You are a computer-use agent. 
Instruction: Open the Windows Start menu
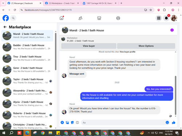pos(4,133)
